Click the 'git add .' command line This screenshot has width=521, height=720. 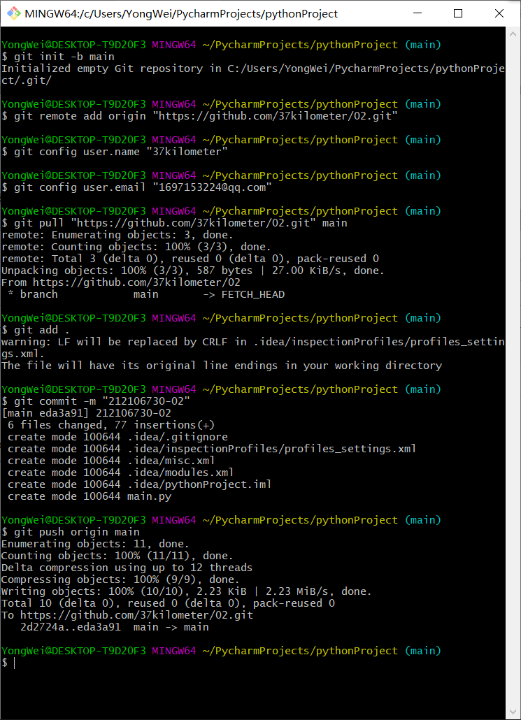36,330
